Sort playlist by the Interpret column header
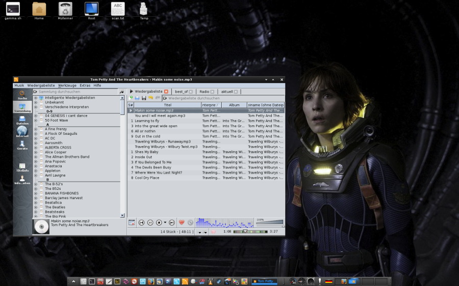459x286 pixels. [x=211, y=105]
